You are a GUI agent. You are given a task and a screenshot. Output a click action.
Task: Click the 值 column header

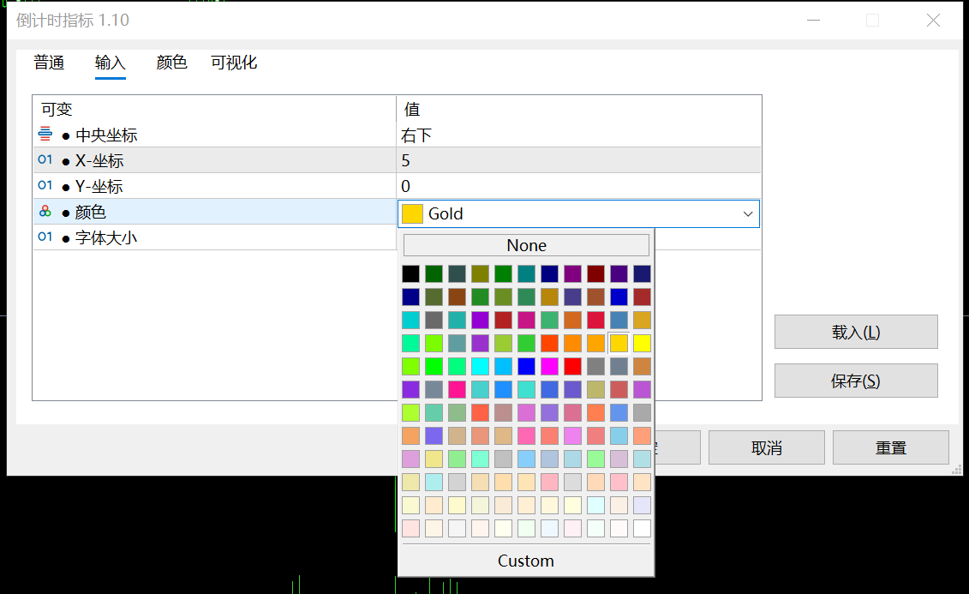[x=412, y=110]
